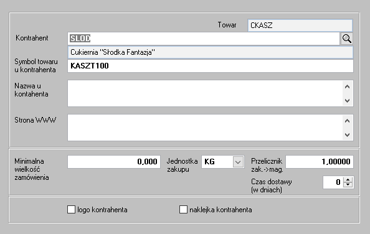Open the Jednostka zakupu KG dropdown
The width and height of the screenshot is (370, 234).
238,162
